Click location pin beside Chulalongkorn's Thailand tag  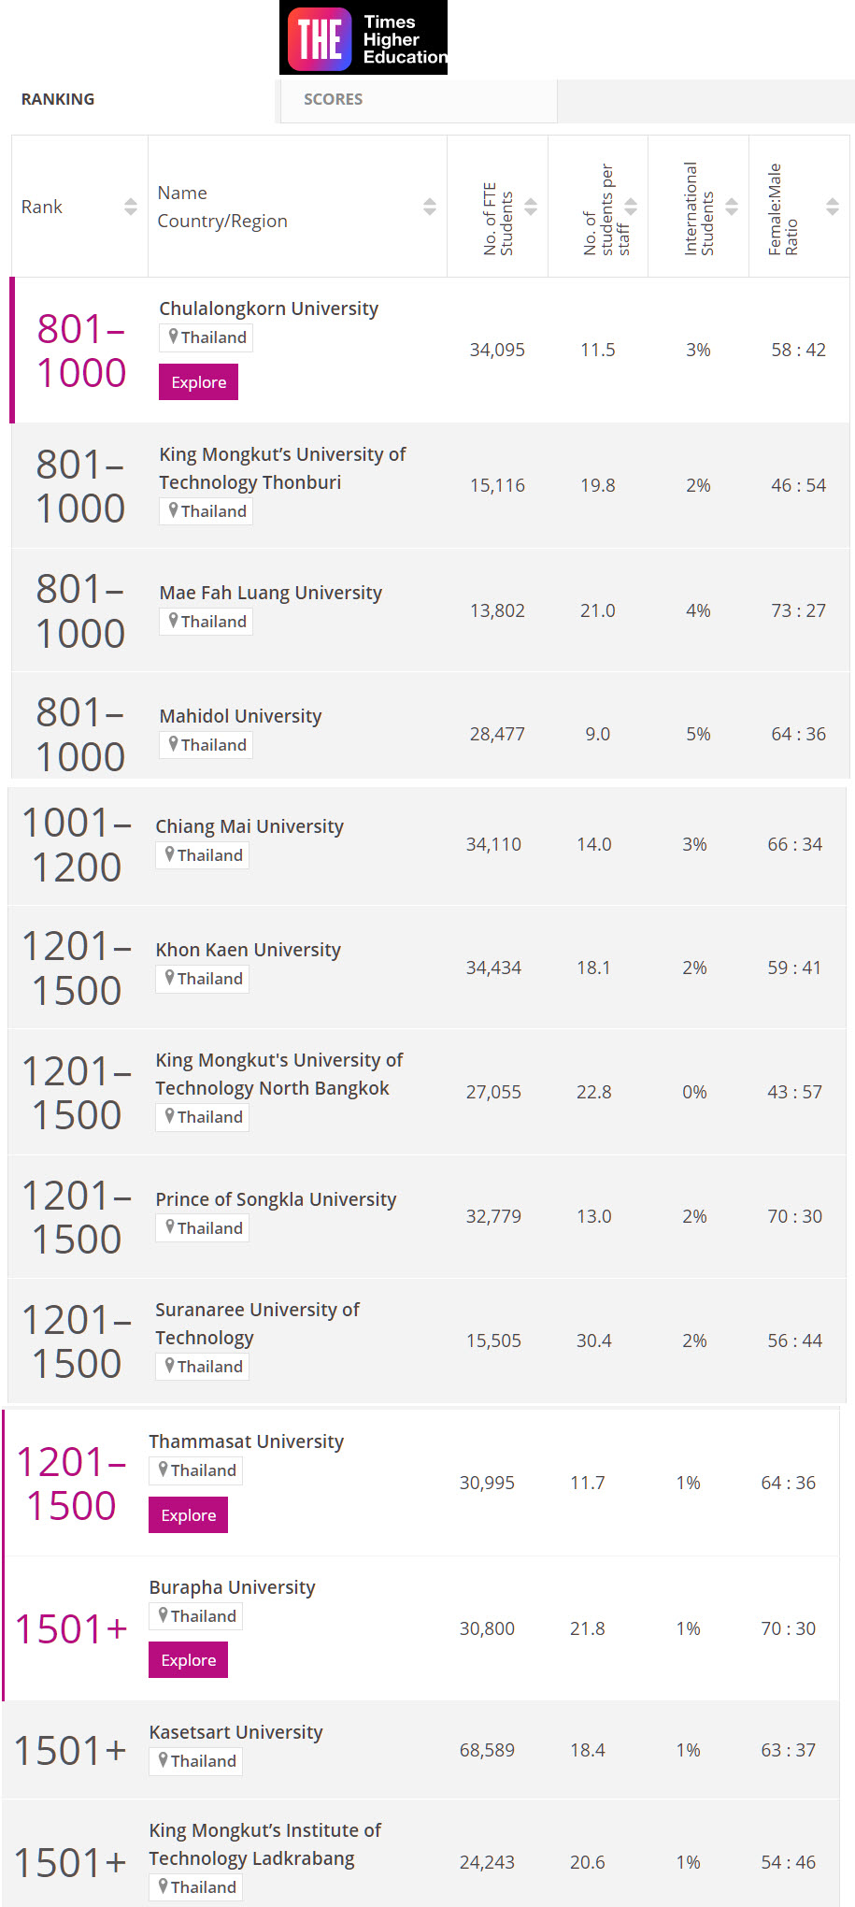click(173, 337)
